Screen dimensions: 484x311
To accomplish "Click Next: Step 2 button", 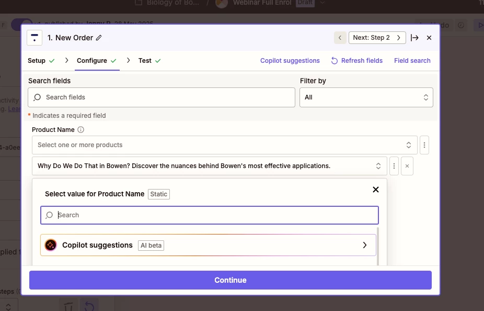I will tap(377, 38).
